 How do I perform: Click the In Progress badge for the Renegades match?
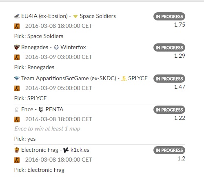click(169, 47)
